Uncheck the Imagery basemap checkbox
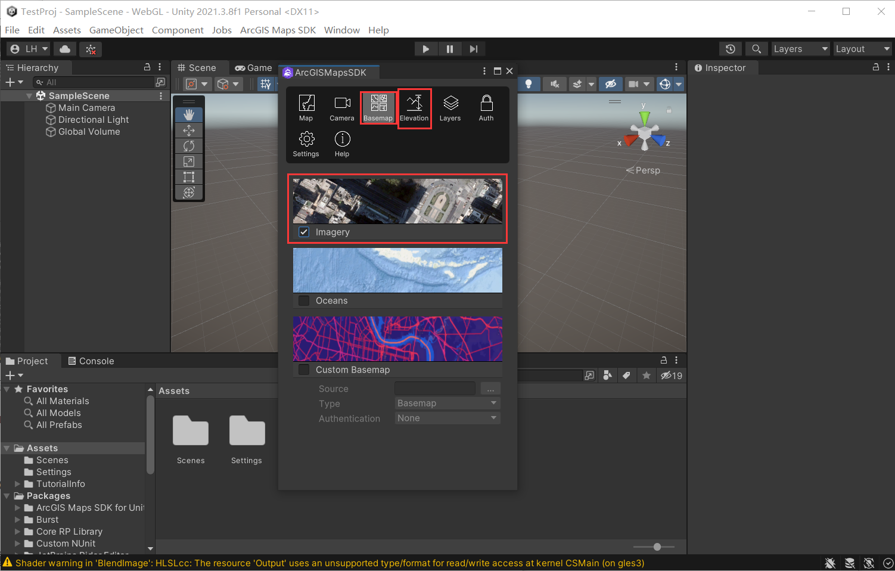 [304, 232]
